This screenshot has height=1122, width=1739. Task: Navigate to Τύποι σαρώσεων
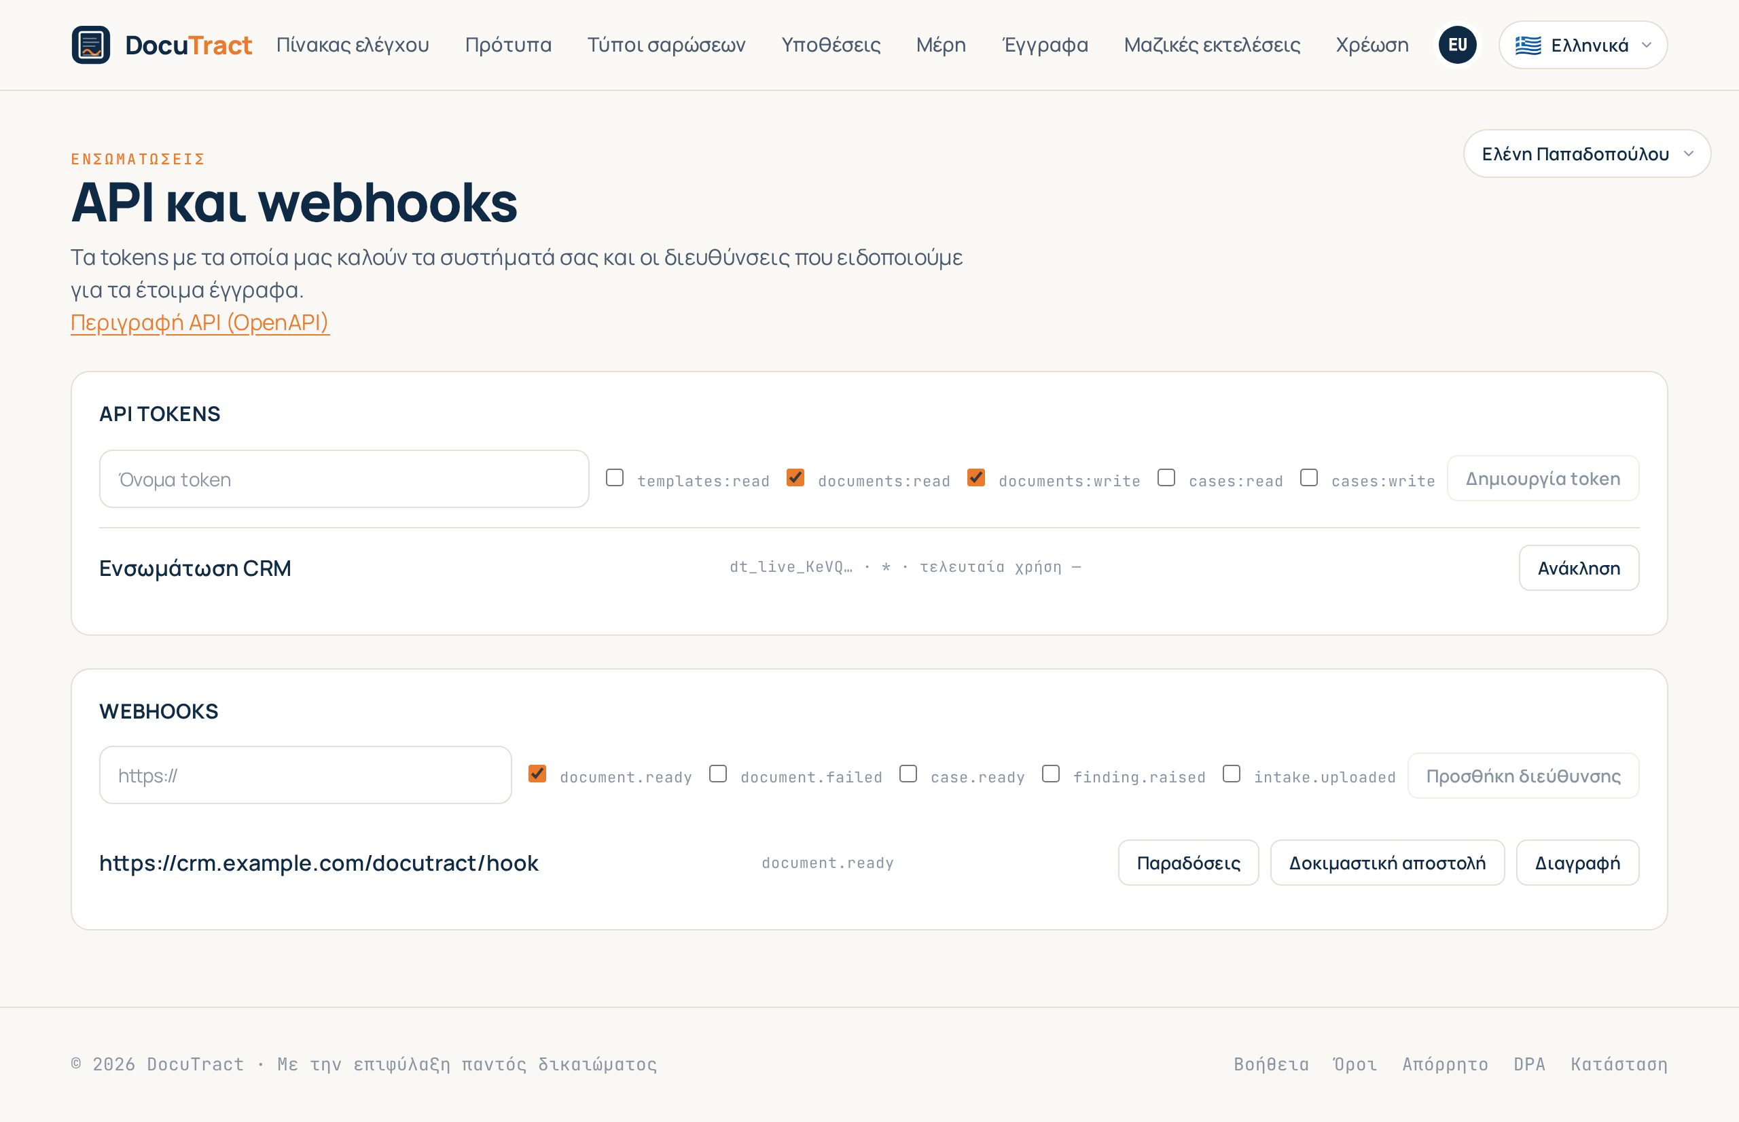[x=666, y=46]
